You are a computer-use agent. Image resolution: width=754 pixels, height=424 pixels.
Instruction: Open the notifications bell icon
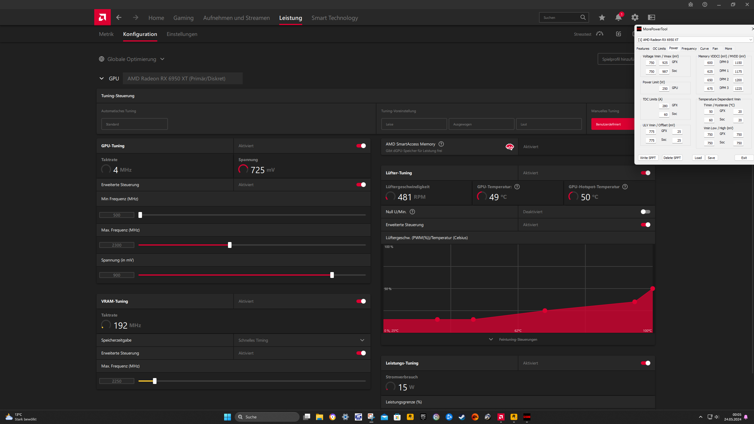click(x=618, y=17)
